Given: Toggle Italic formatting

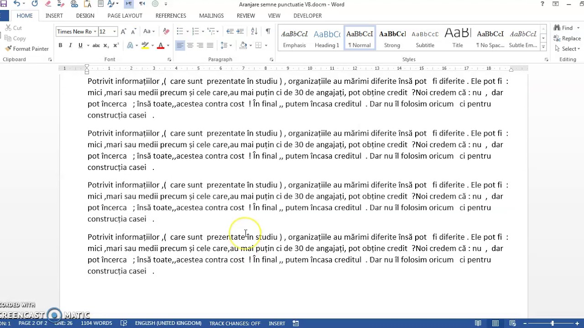Looking at the screenshot, I should click(x=70, y=46).
